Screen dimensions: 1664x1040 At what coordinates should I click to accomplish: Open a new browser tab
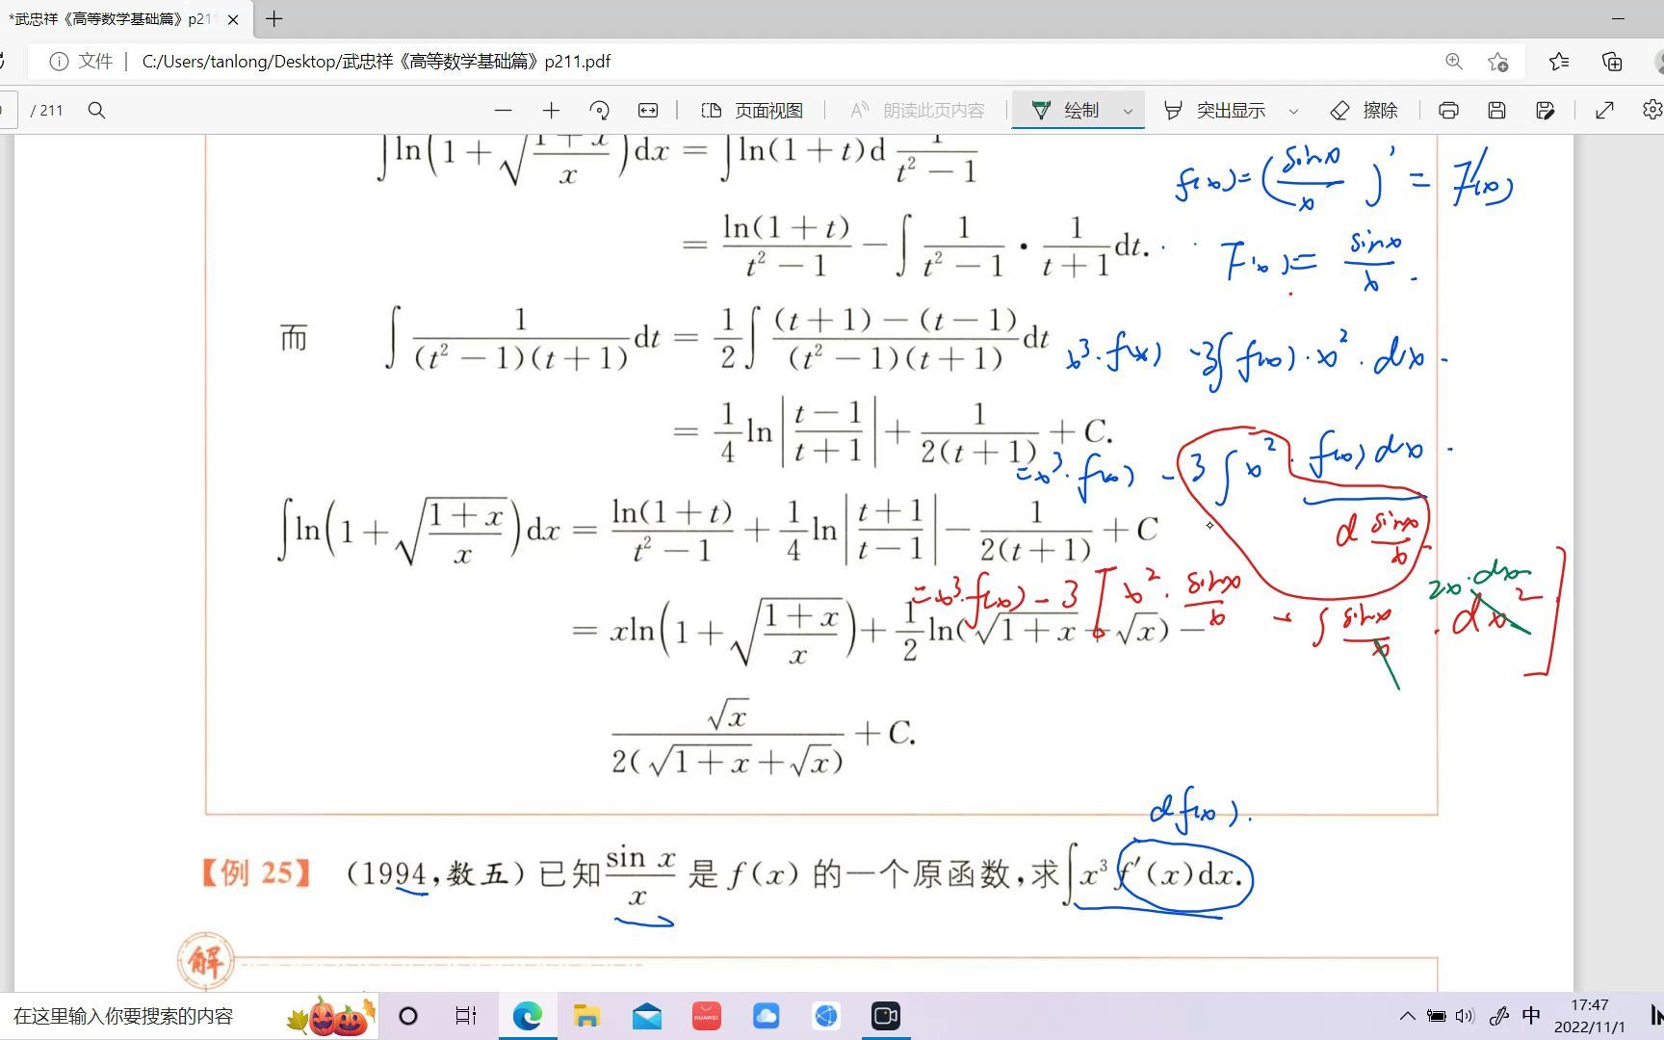[x=274, y=19]
